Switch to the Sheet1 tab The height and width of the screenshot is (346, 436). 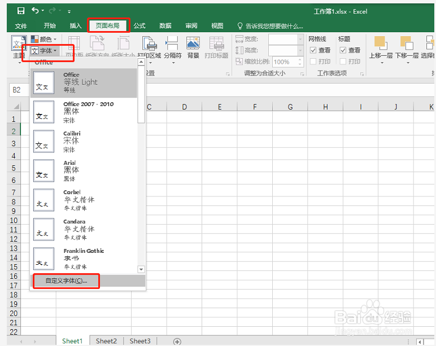pos(72,341)
